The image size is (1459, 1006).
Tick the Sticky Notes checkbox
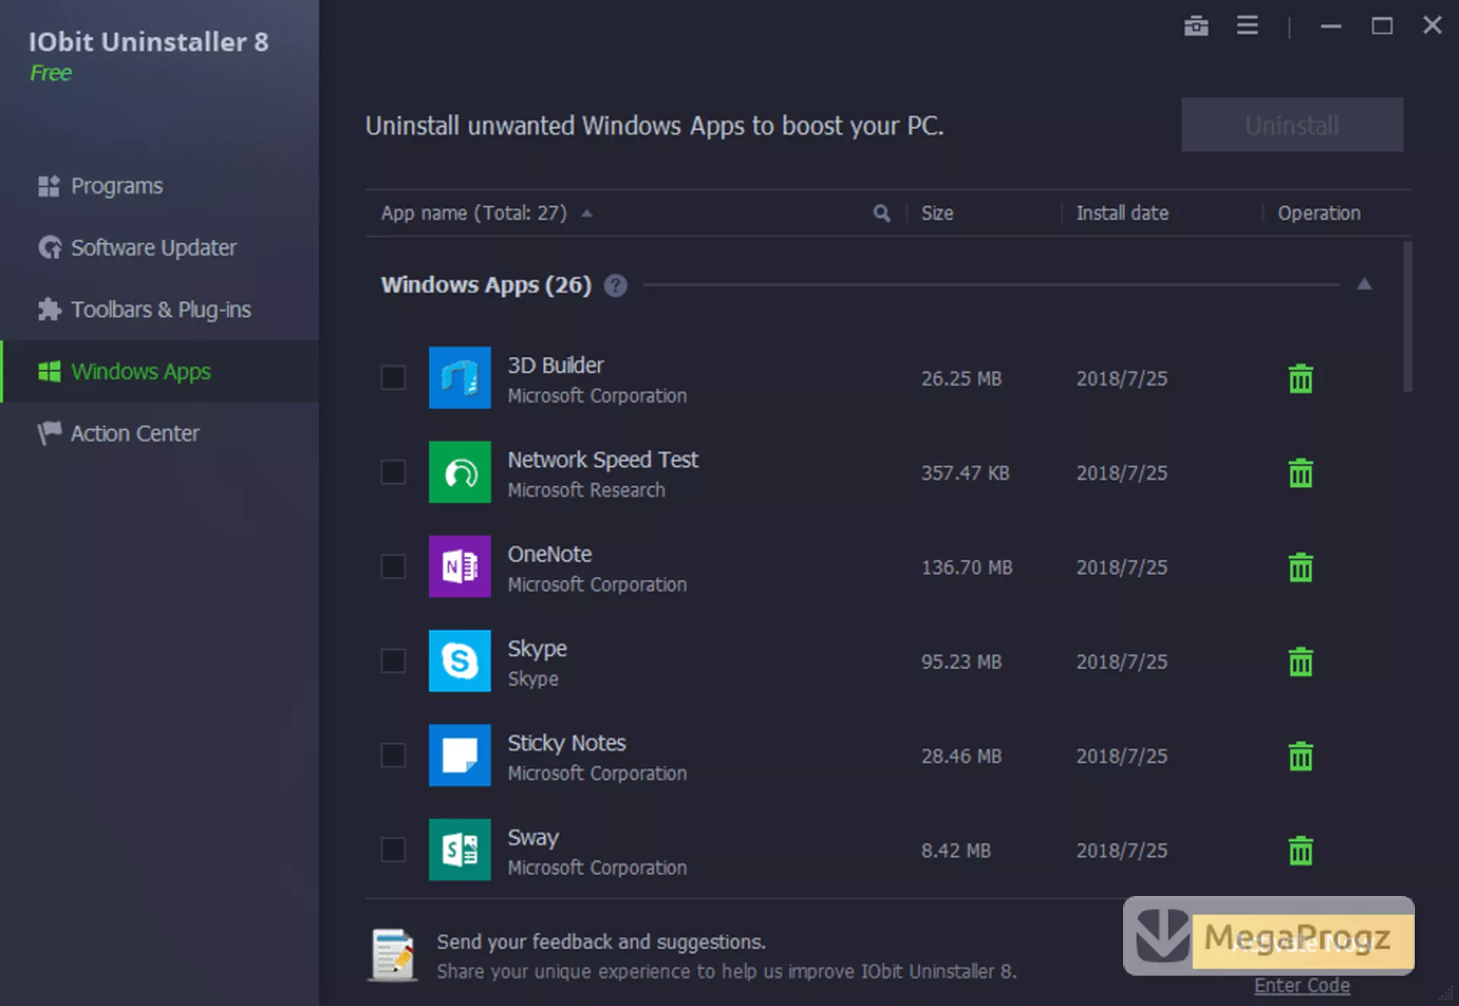coord(393,755)
